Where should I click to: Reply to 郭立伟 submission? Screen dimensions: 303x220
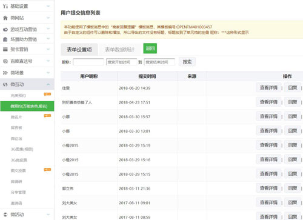click(x=293, y=188)
